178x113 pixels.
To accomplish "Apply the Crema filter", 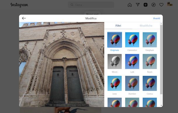I will click(x=150, y=83).
